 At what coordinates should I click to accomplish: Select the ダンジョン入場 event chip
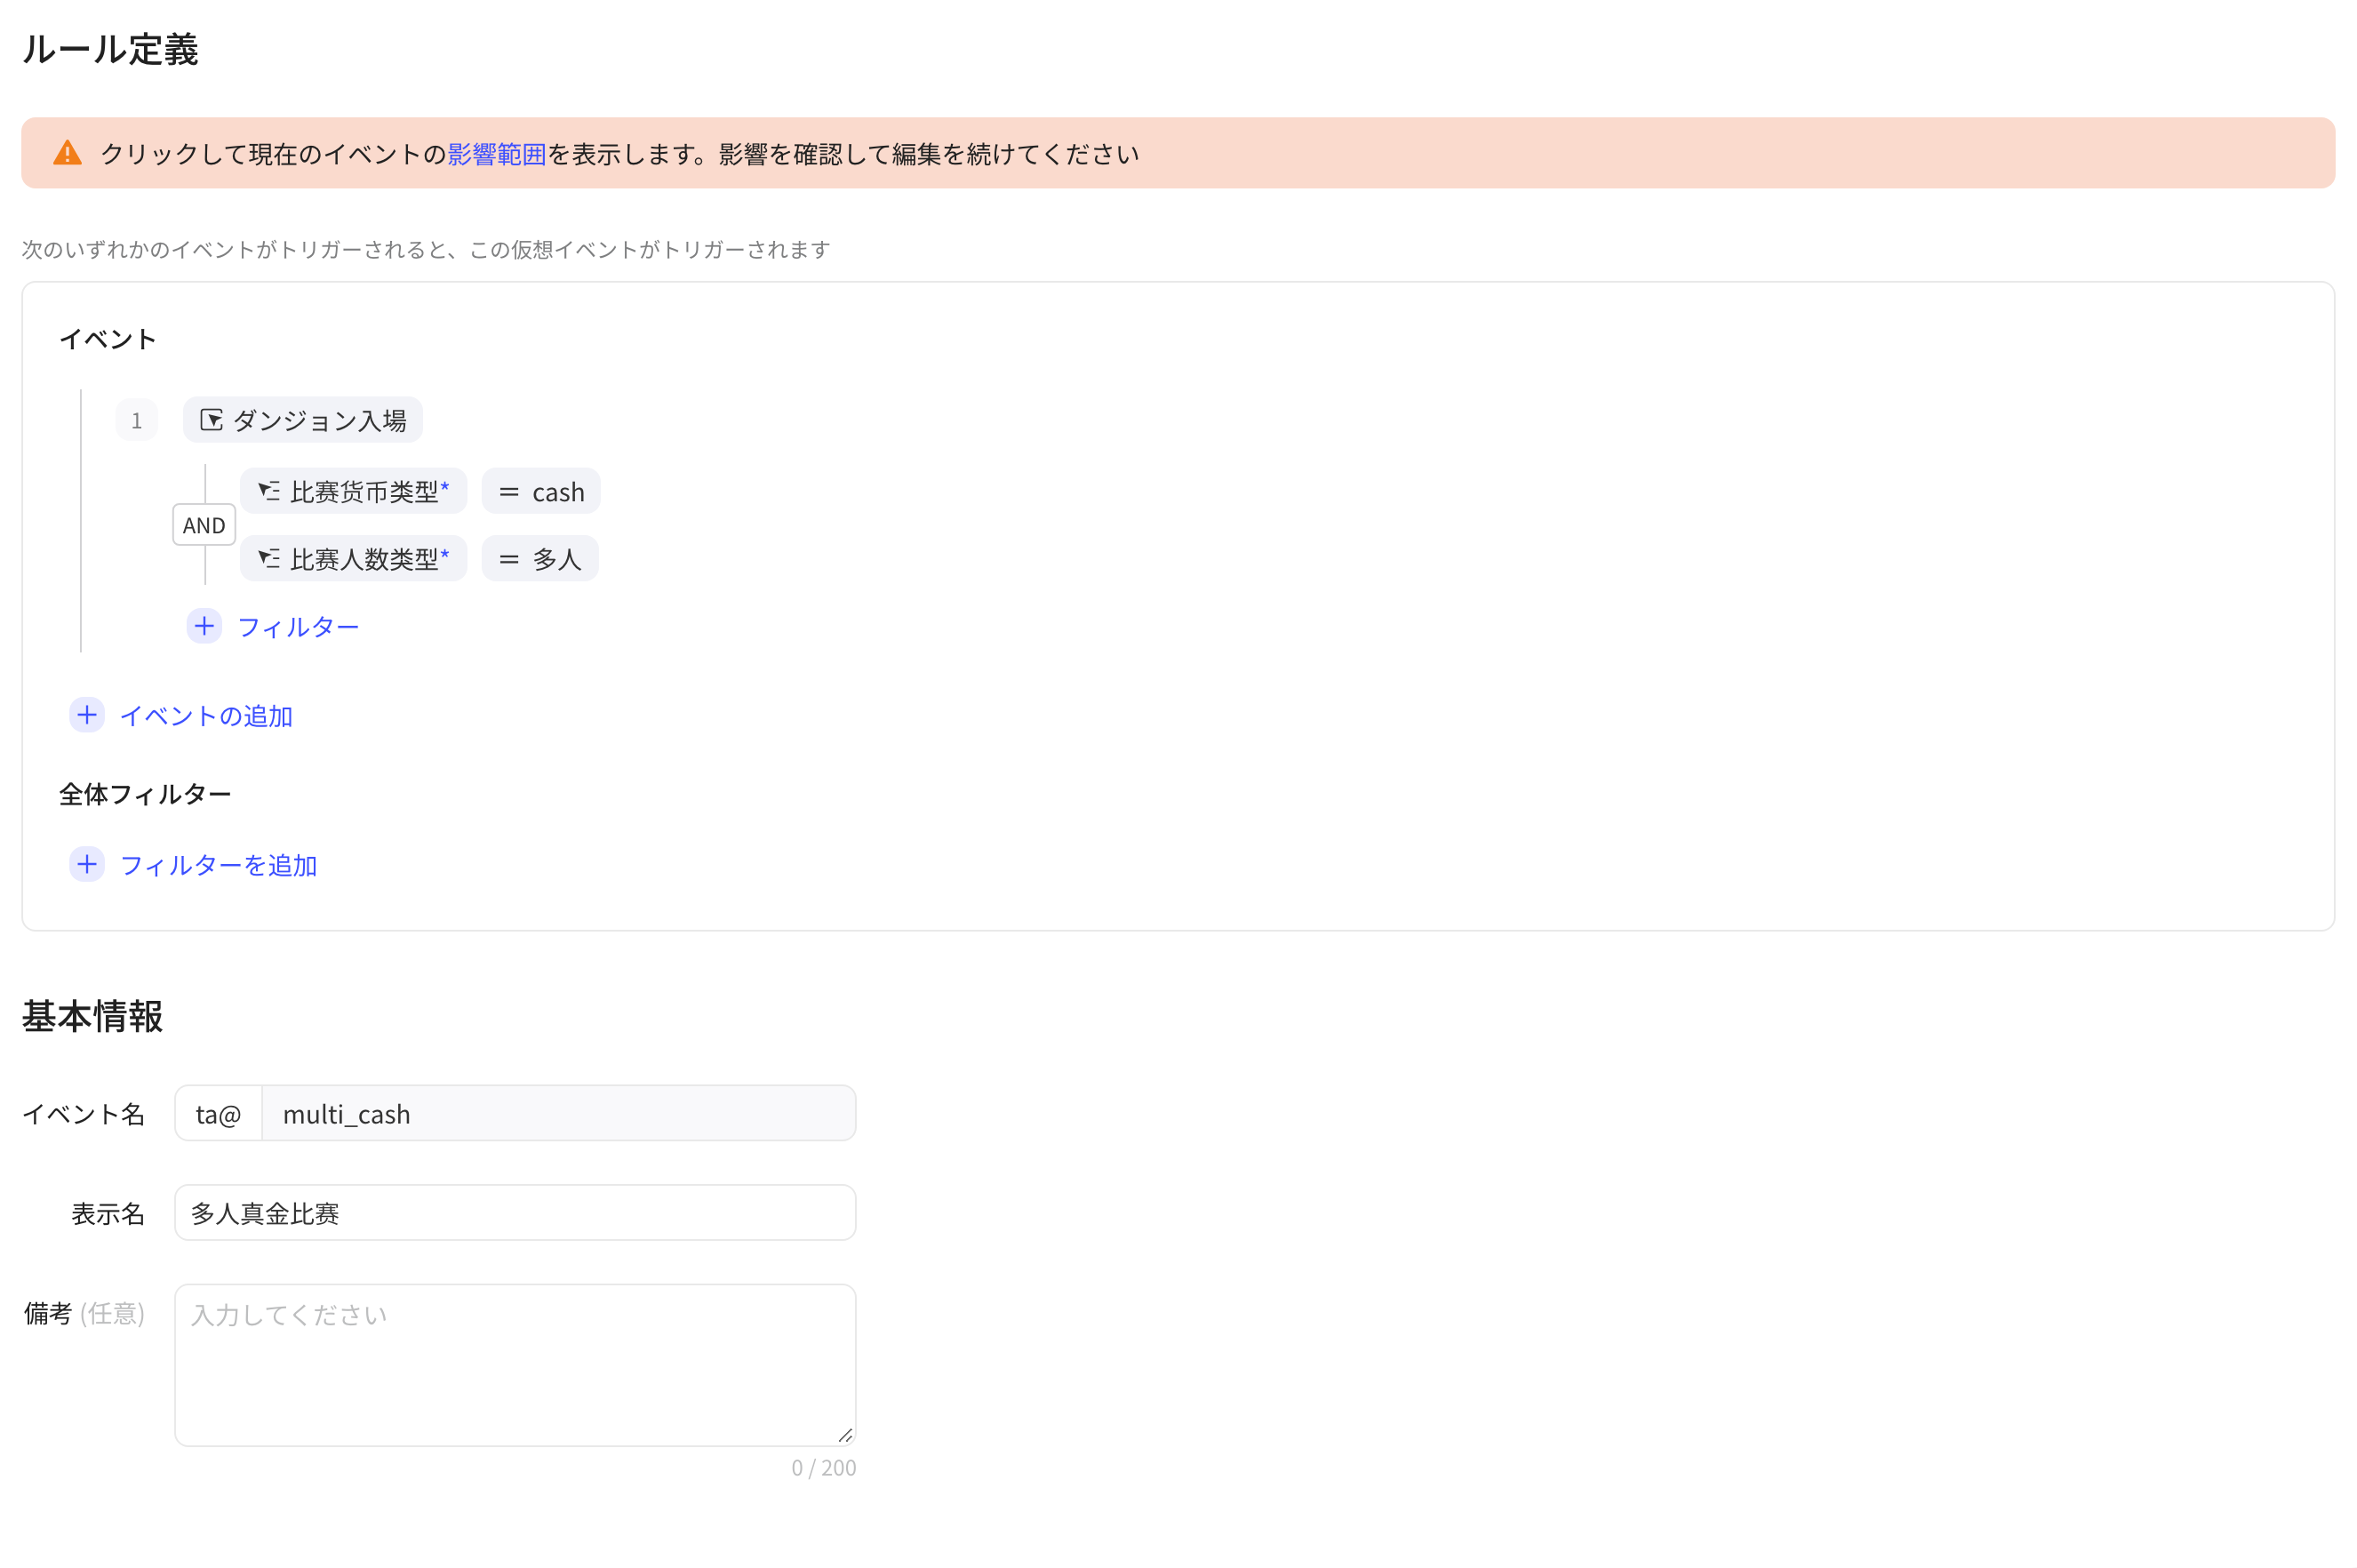tap(303, 420)
